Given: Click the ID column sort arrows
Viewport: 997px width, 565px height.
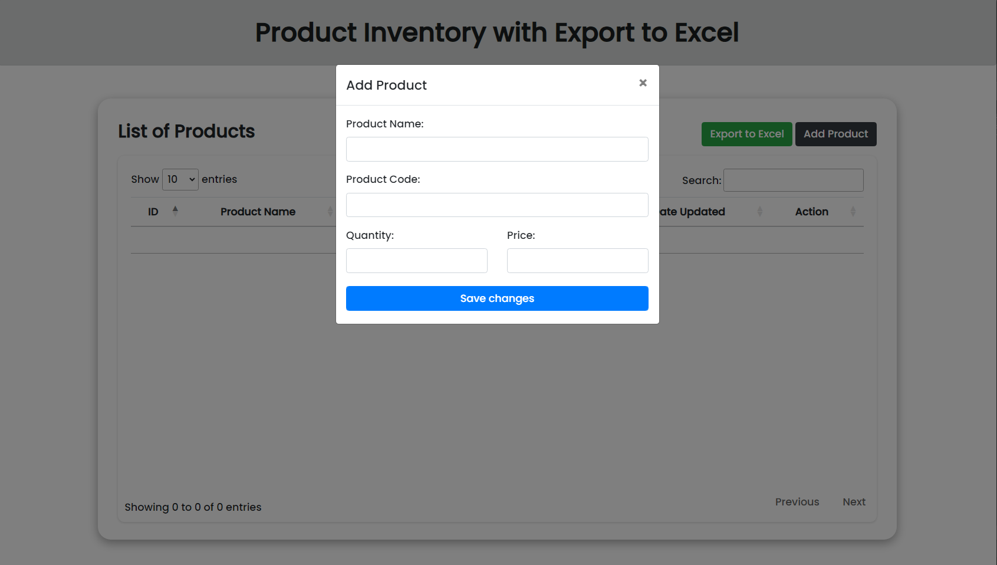Looking at the screenshot, I should [x=175, y=211].
